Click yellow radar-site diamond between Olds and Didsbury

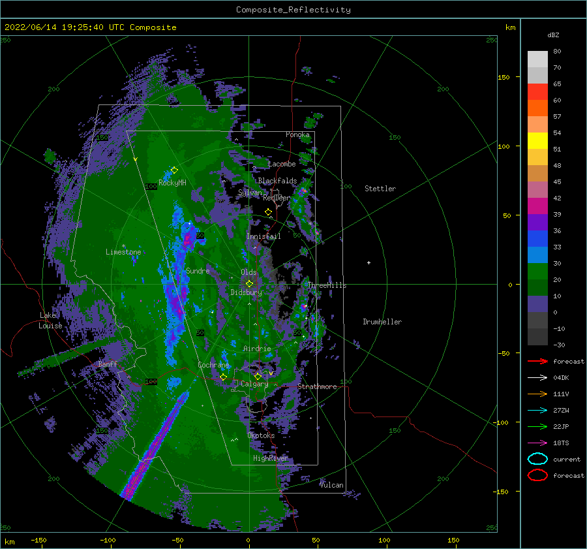[249, 284]
